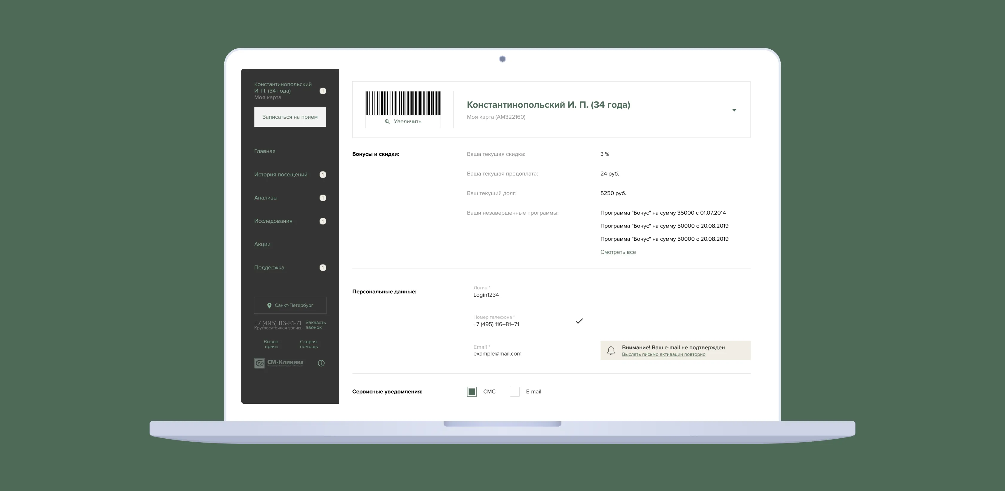Click the checkmark next to the phone number

[579, 321]
